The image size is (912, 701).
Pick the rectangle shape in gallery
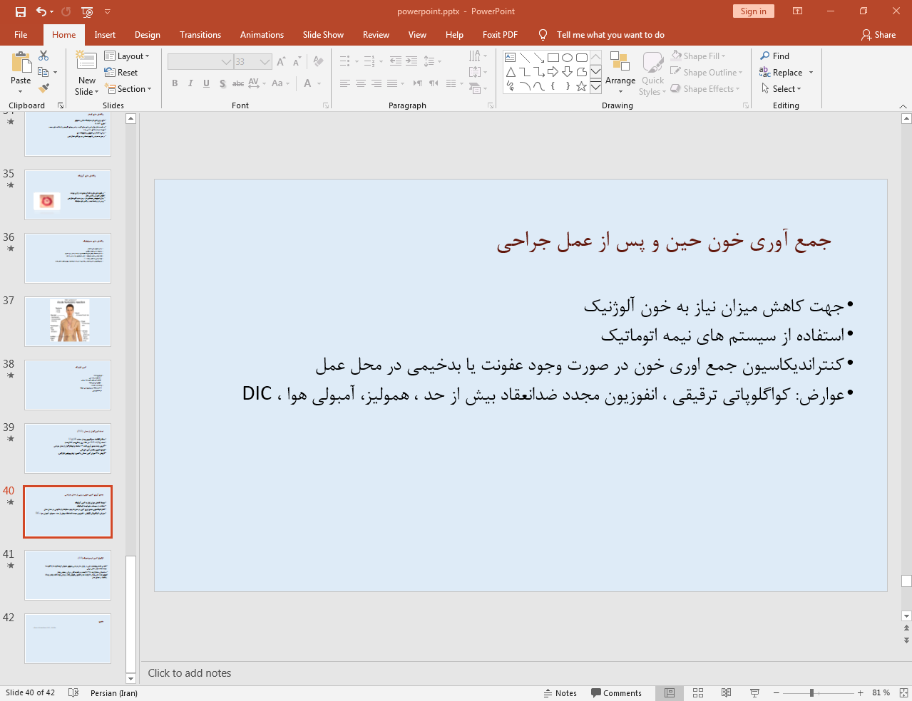(553, 58)
